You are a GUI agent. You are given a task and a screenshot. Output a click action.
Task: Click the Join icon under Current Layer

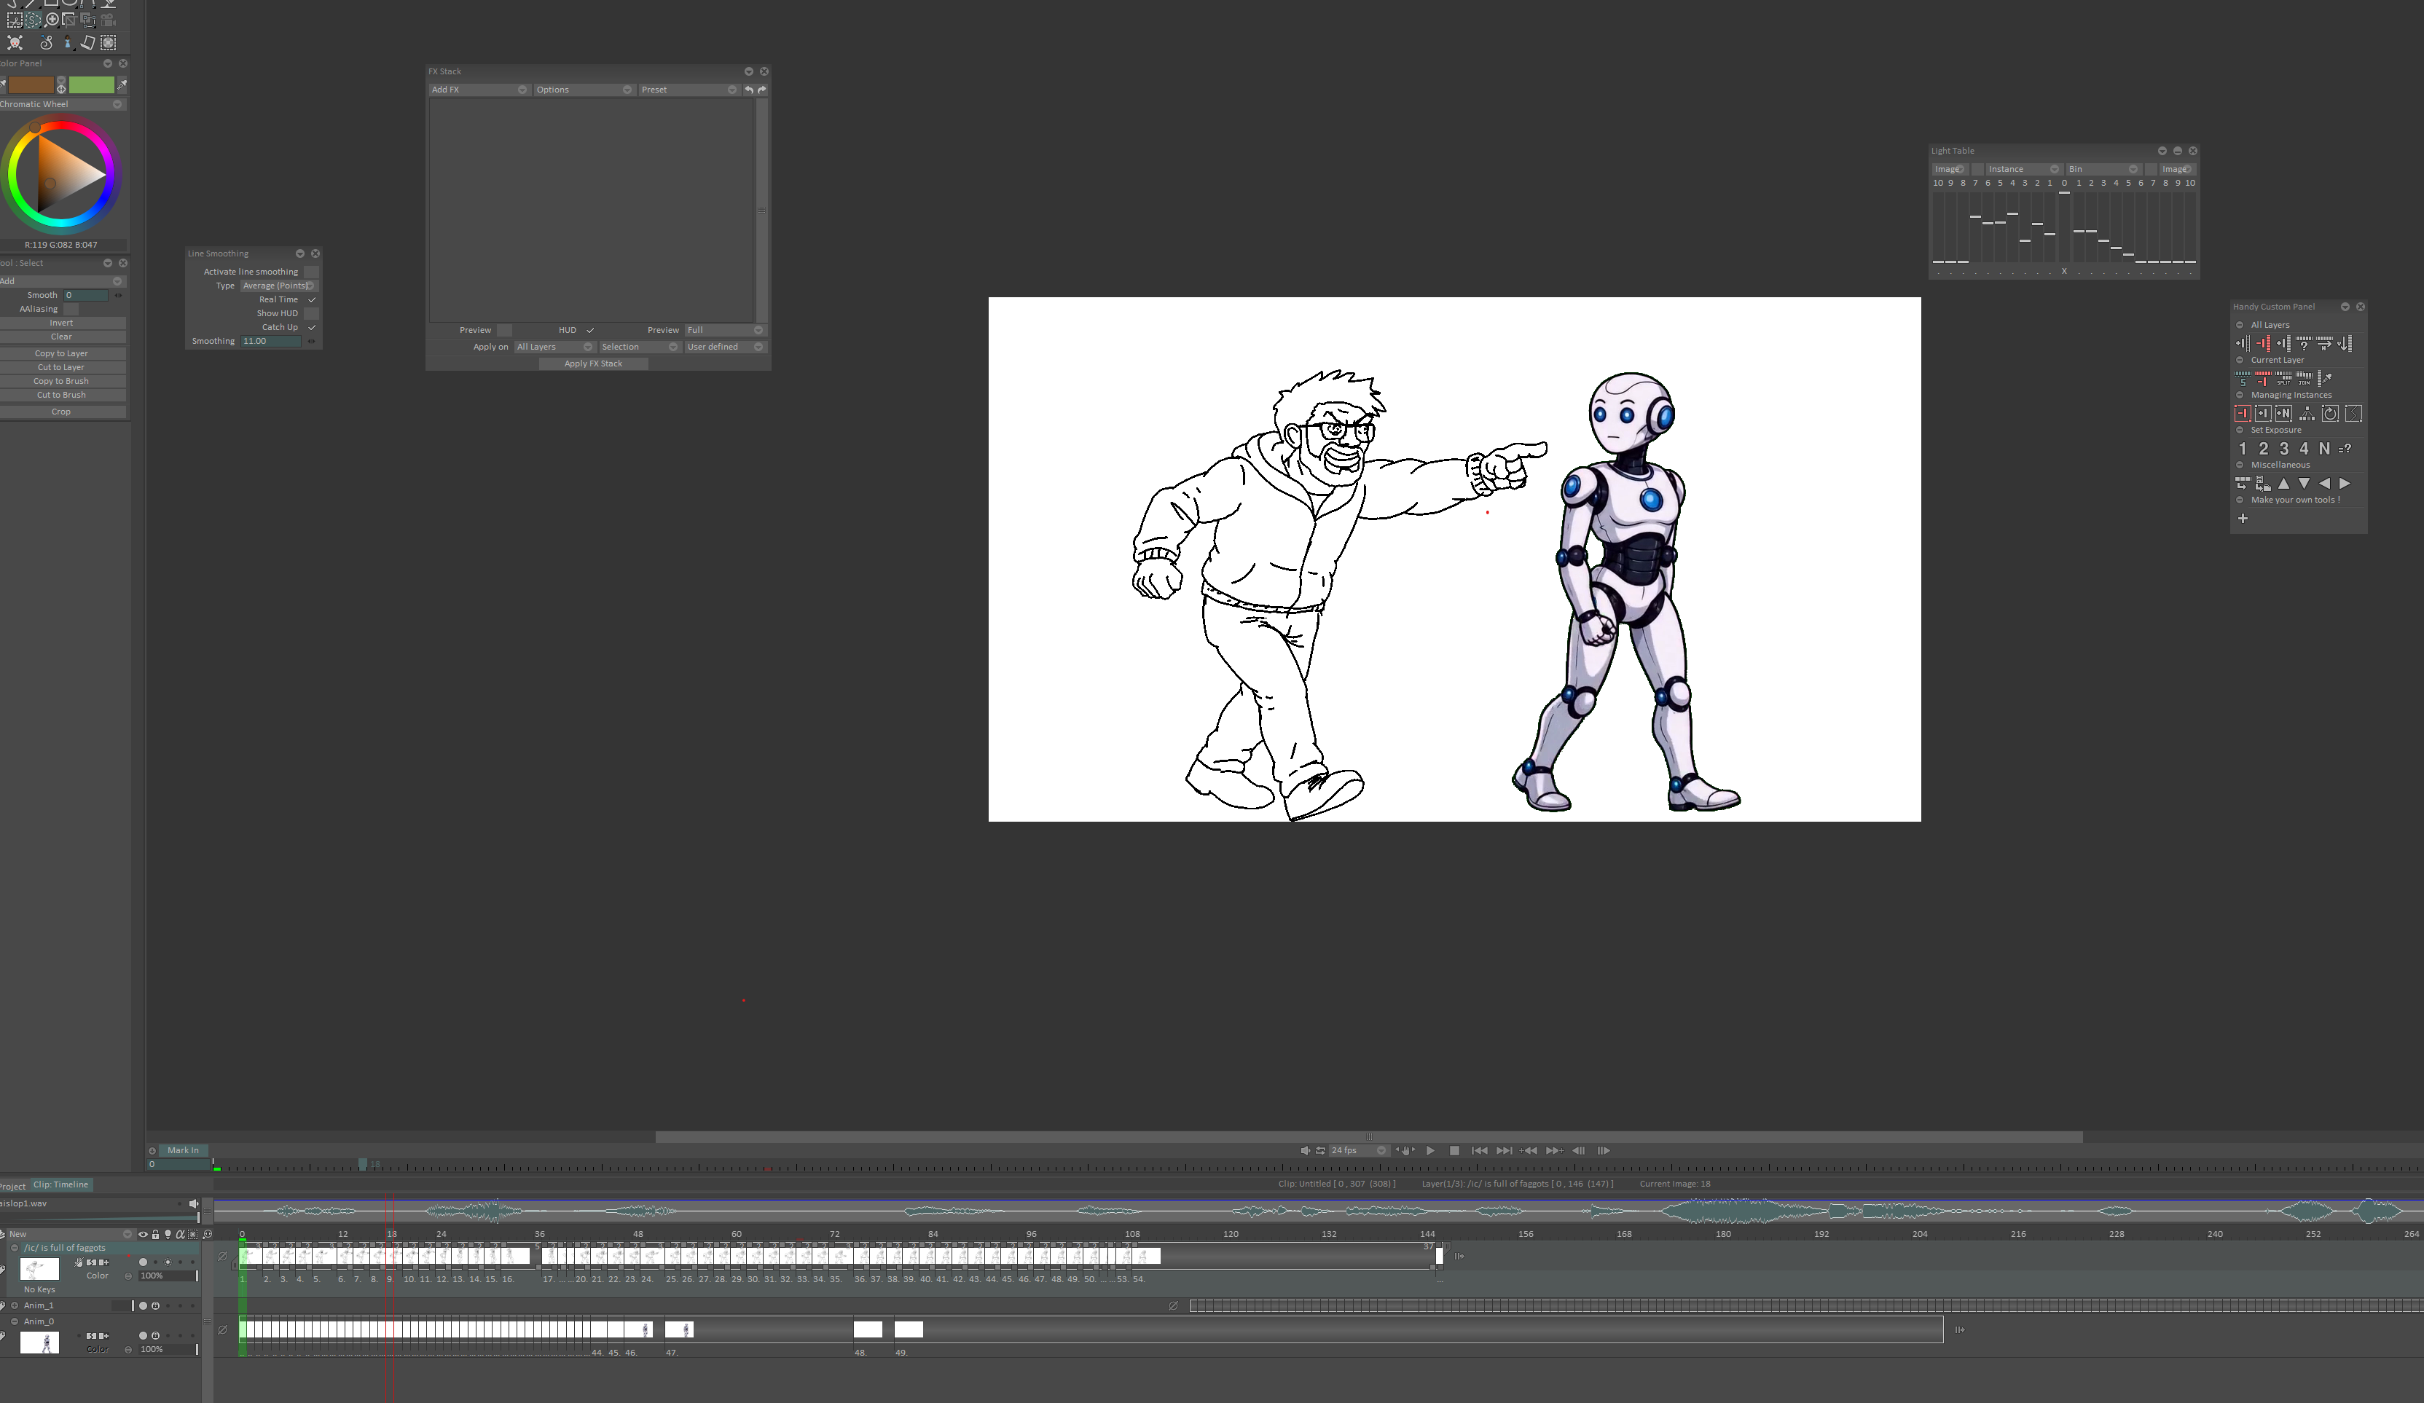point(2304,378)
